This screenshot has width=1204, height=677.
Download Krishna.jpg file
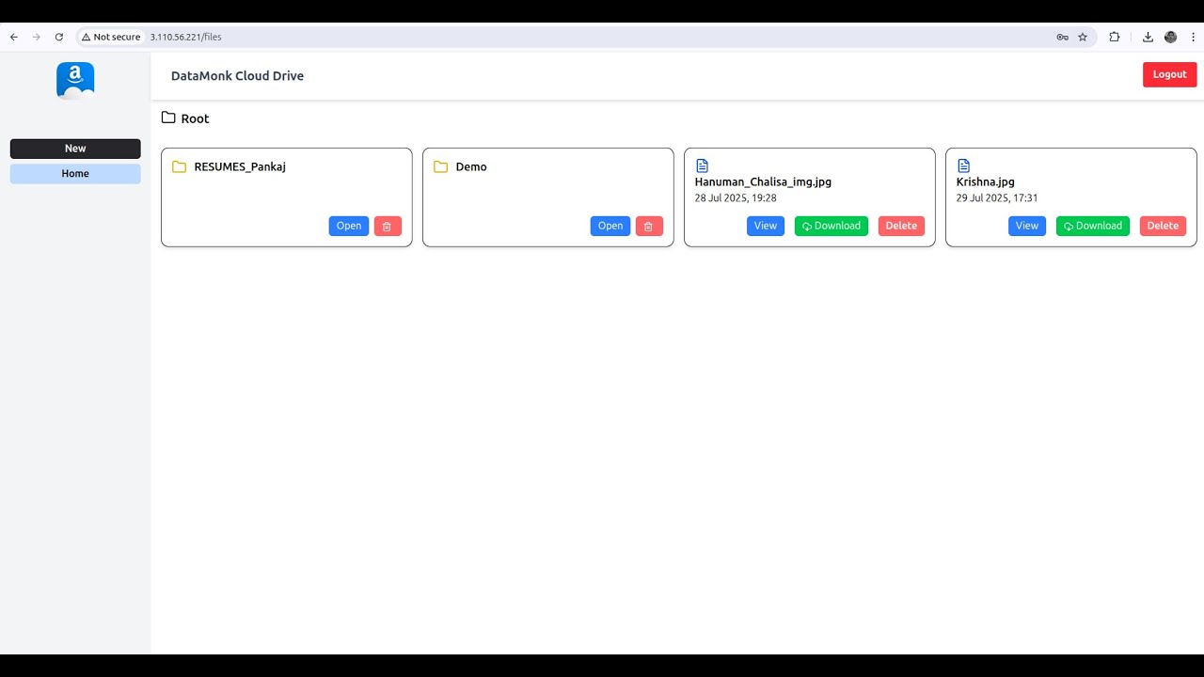1093,226
